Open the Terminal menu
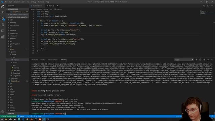 (x=41, y=2)
